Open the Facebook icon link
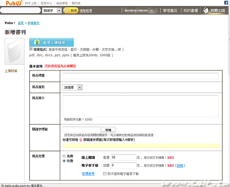 (226, 3)
